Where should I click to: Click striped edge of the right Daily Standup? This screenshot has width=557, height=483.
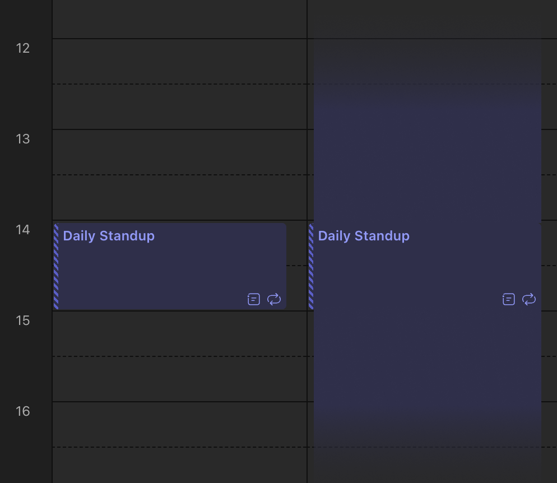click(x=311, y=266)
